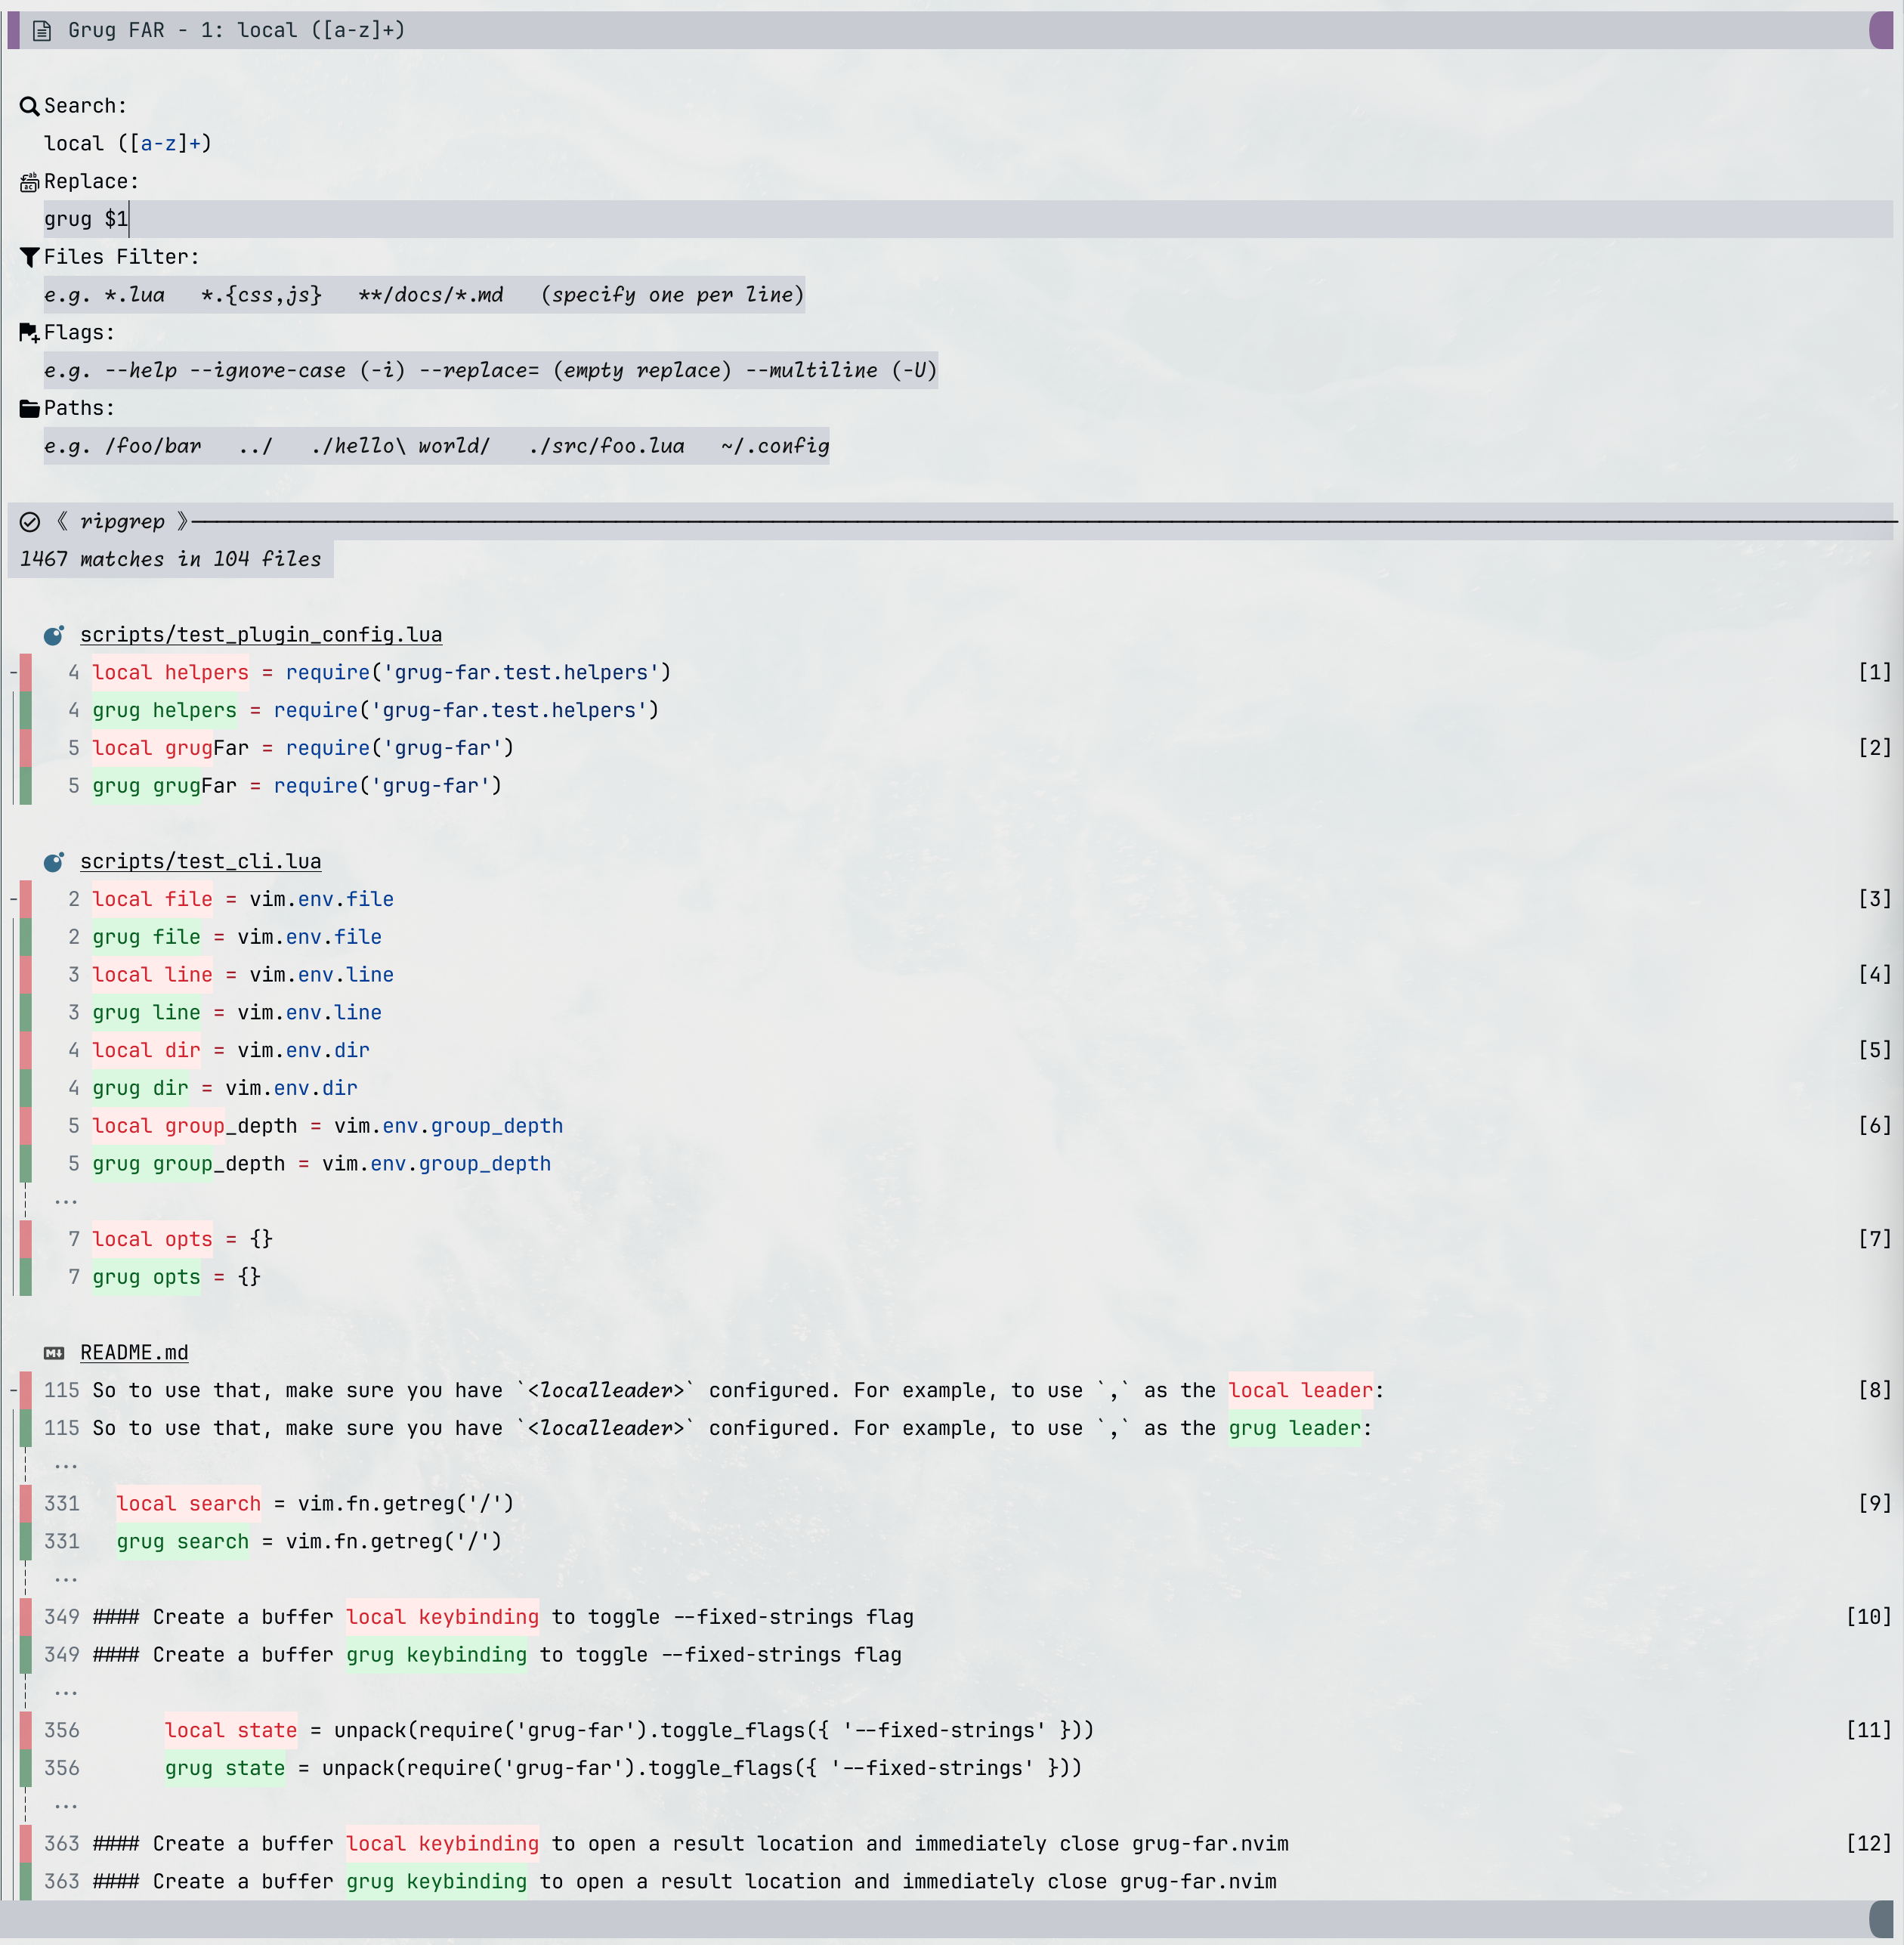The width and height of the screenshot is (1904, 1945).
Task: Click the markdown icon beside README.md
Action: point(55,1352)
